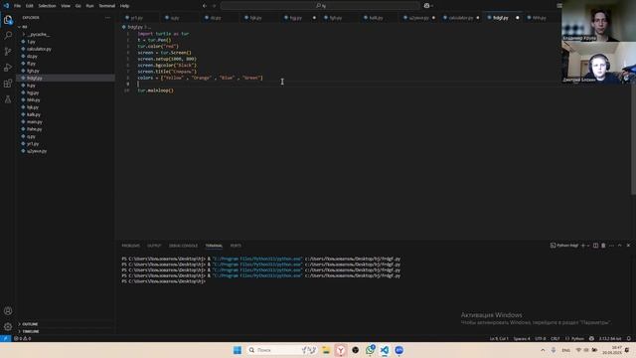
Task: Switch to the calculator.py editor tab
Action: click(x=460, y=18)
